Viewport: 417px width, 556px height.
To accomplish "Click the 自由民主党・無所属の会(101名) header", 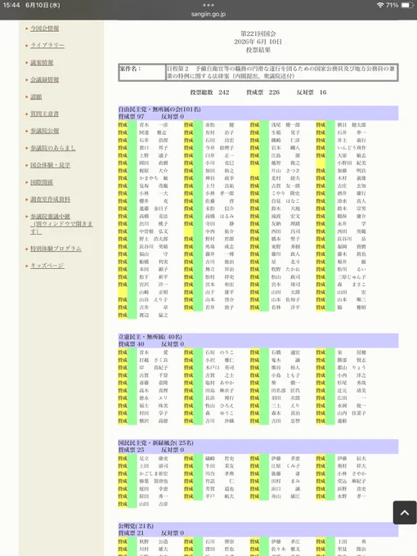I will (x=159, y=110).
